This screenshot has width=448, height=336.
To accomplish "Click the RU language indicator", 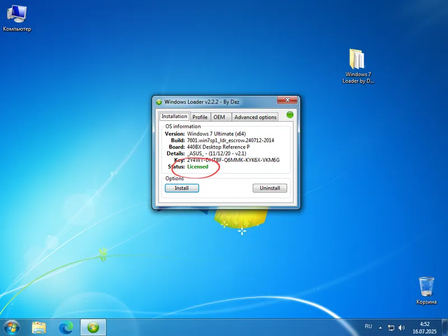I will (368, 326).
